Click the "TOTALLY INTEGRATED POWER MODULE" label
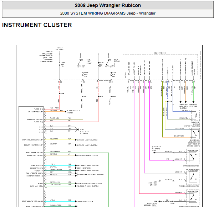The height and width of the screenshot is (207, 214). click(x=46, y=57)
